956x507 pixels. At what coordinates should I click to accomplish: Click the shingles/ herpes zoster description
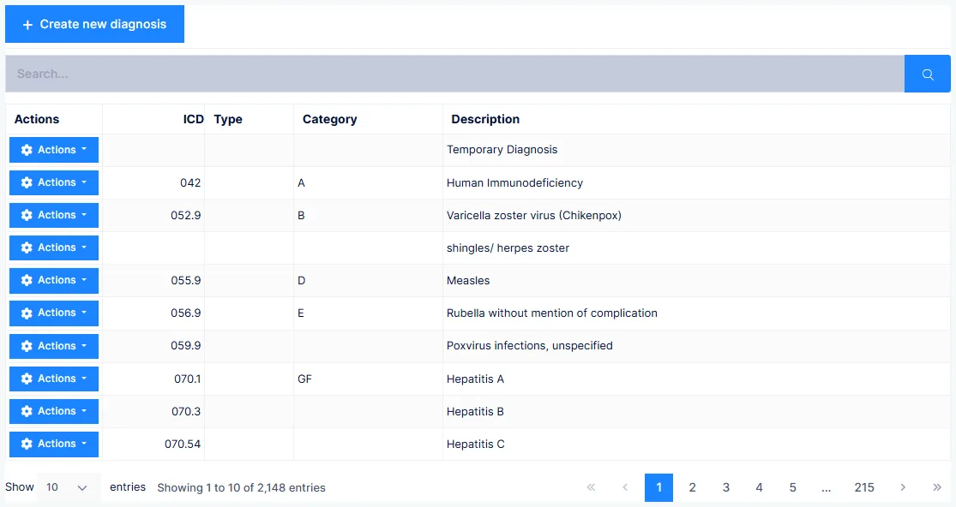(x=508, y=248)
